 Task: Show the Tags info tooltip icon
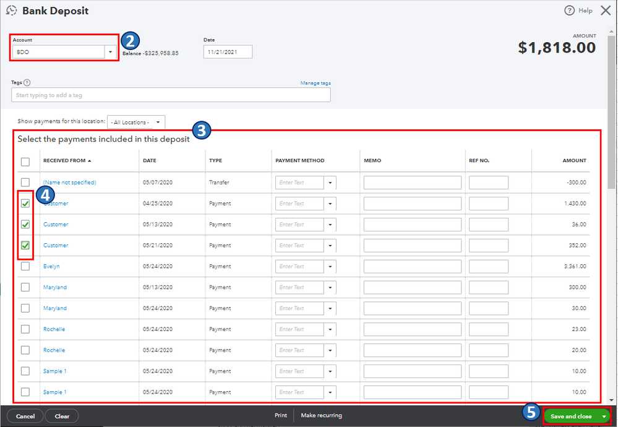[27, 82]
